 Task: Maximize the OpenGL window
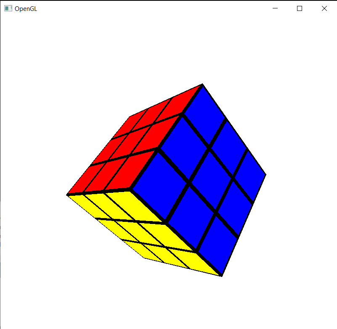click(x=300, y=8)
